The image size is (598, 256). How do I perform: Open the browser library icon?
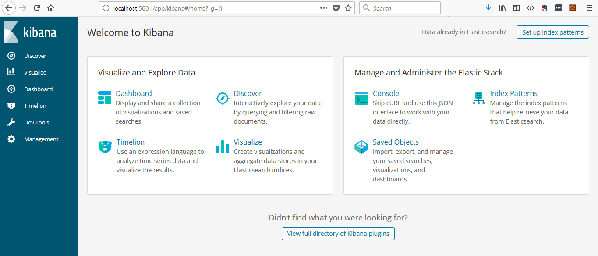click(503, 8)
